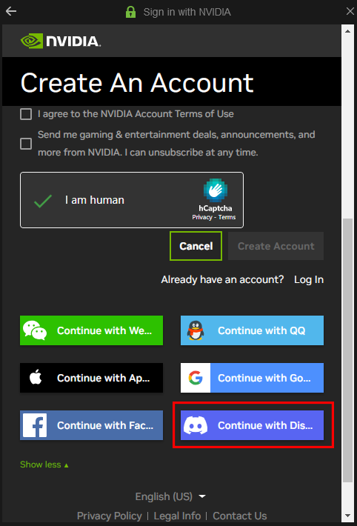Click the hCaptcha Terms link
This screenshot has height=526, width=357.
click(x=227, y=217)
